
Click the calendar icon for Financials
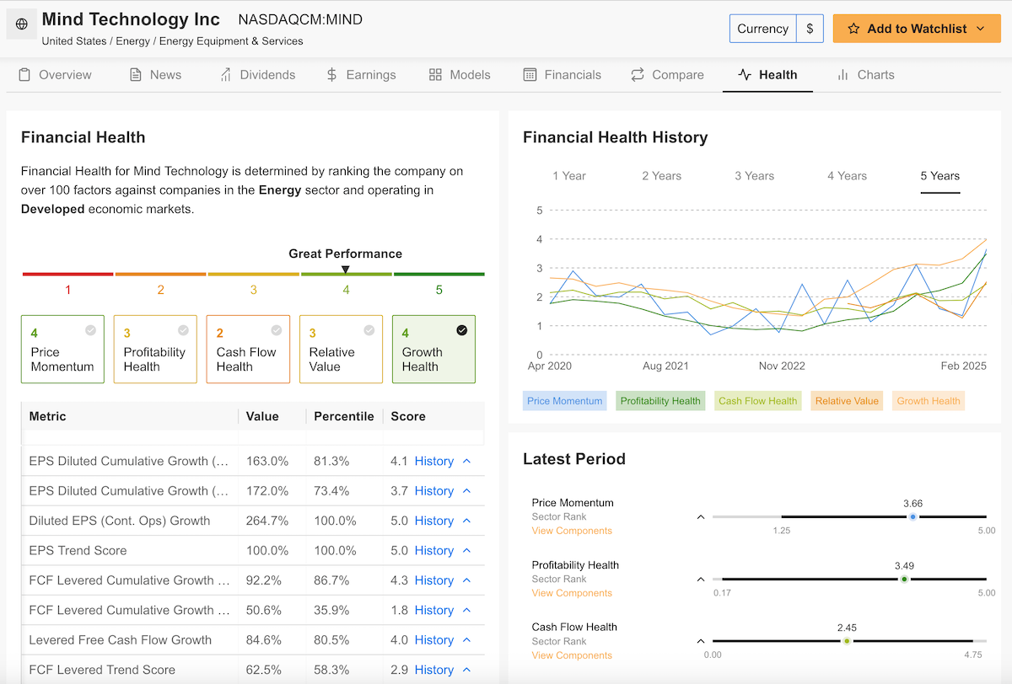(530, 75)
